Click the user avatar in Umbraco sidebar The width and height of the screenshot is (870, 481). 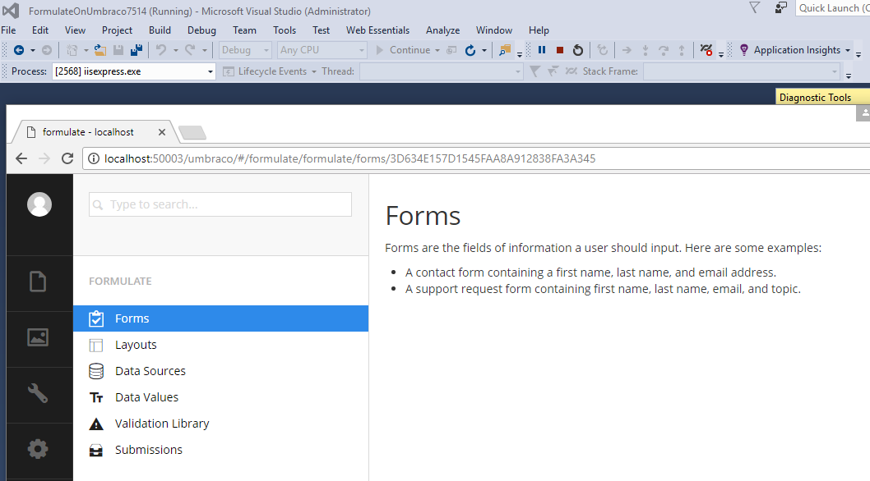click(x=39, y=204)
